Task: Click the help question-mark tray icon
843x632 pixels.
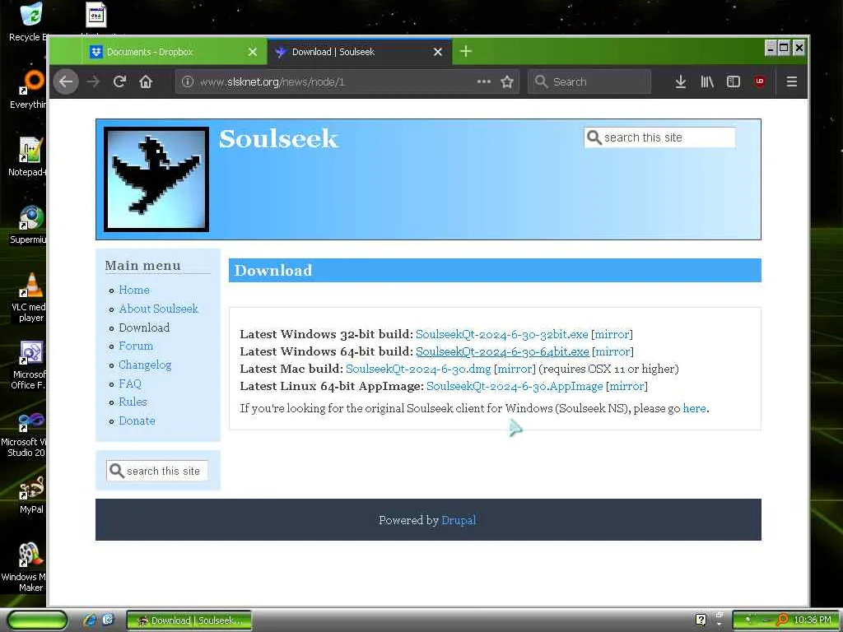Action: 701,620
